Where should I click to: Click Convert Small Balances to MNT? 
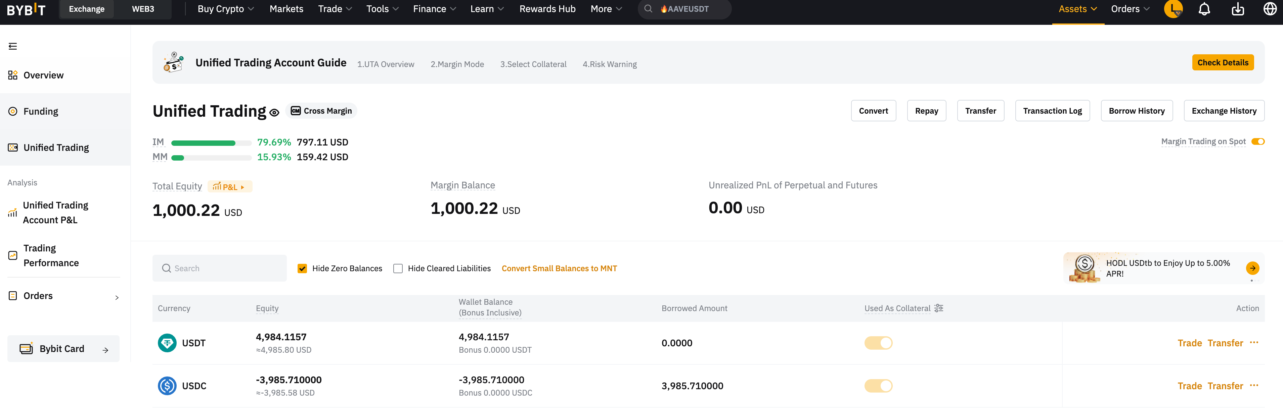559,269
